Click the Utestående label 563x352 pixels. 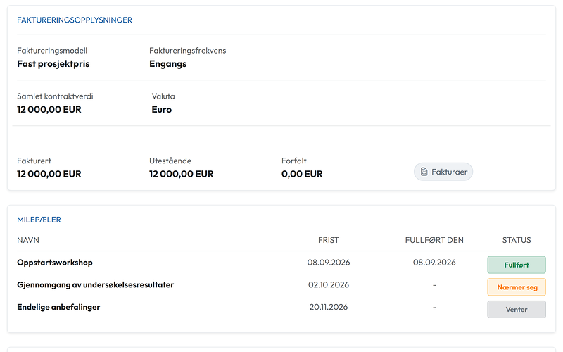tap(170, 161)
